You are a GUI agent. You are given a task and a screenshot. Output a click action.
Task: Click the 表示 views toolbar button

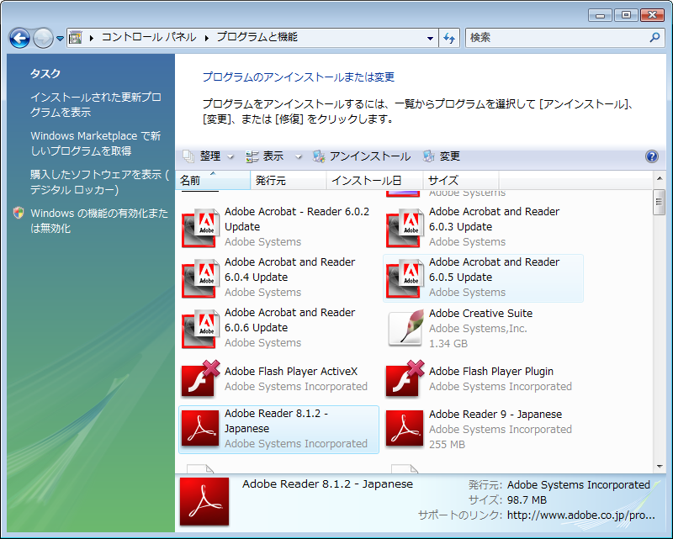[266, 156]
